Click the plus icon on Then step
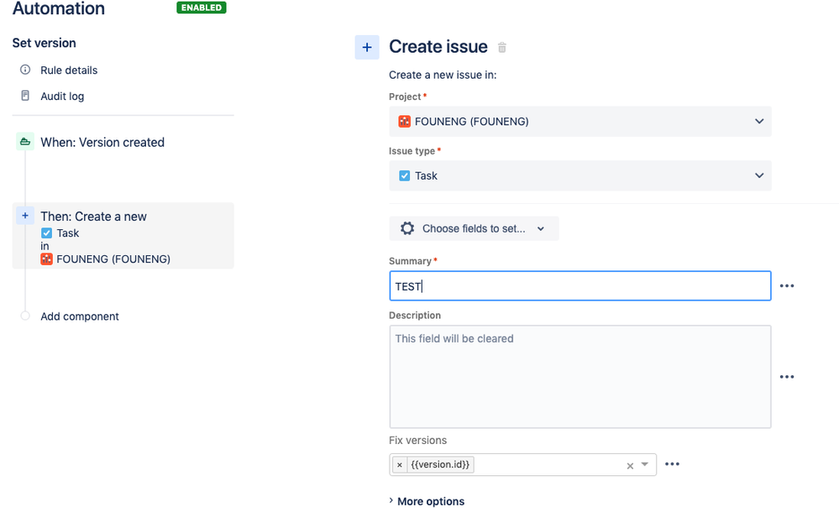 coord(25,216)
